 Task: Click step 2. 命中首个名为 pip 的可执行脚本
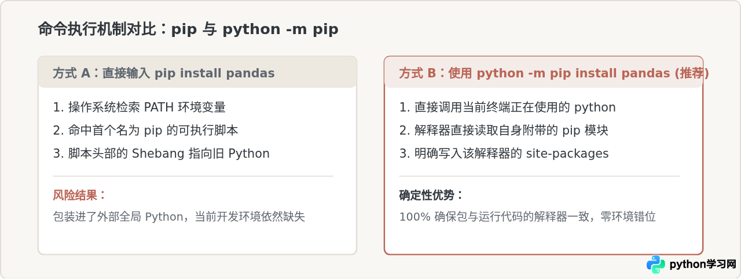point(145,131)
